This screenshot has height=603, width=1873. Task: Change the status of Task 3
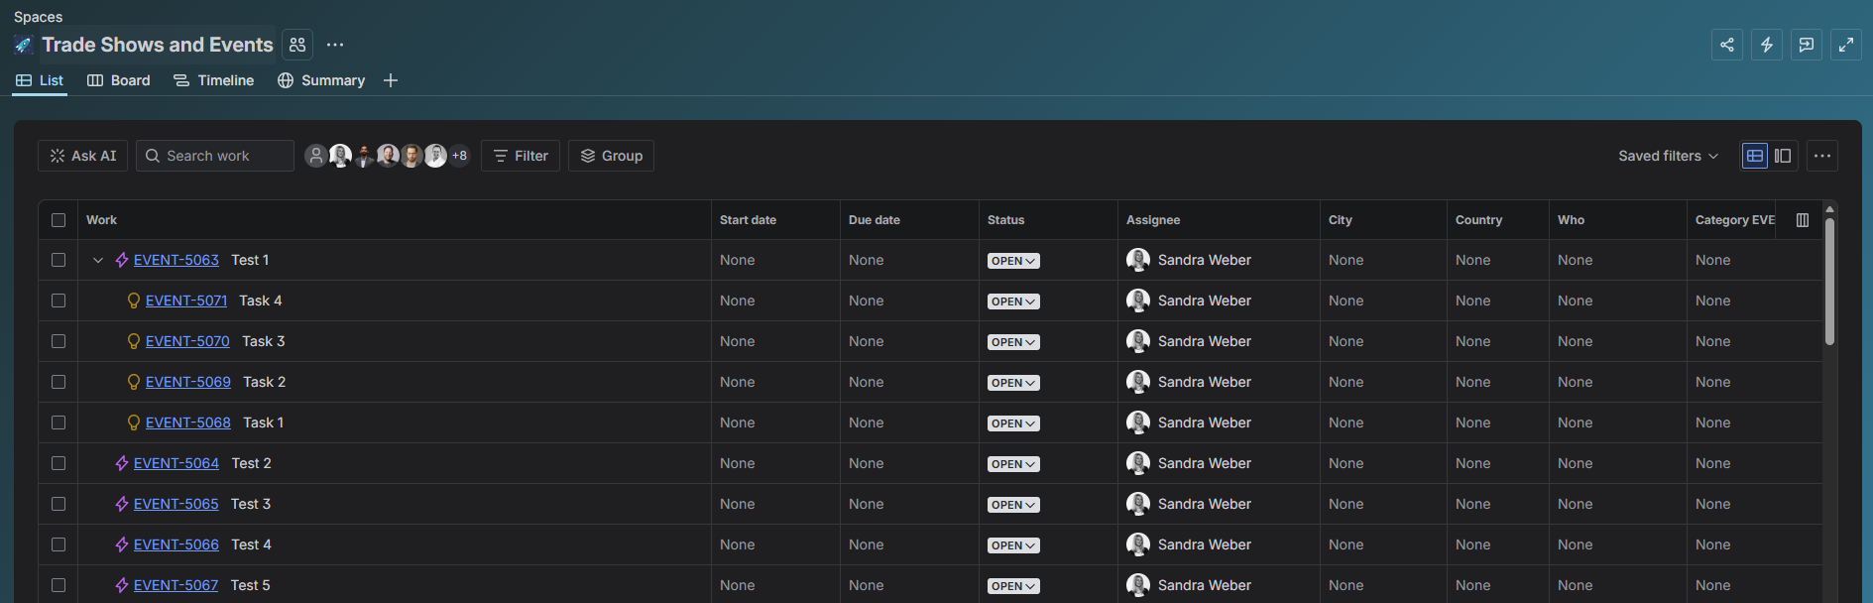[x=1013, y=342]
